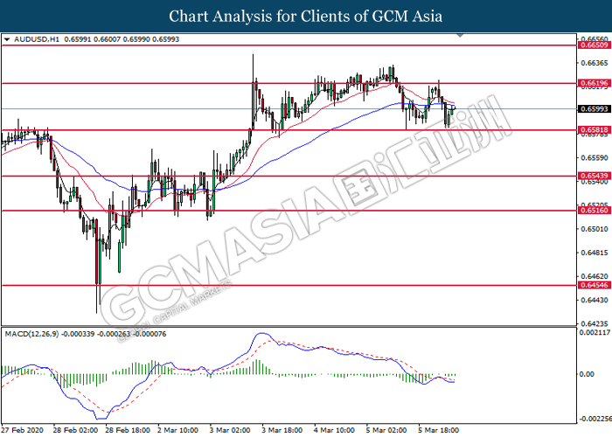Select the 0.65818 support price label

click(594, 130)
